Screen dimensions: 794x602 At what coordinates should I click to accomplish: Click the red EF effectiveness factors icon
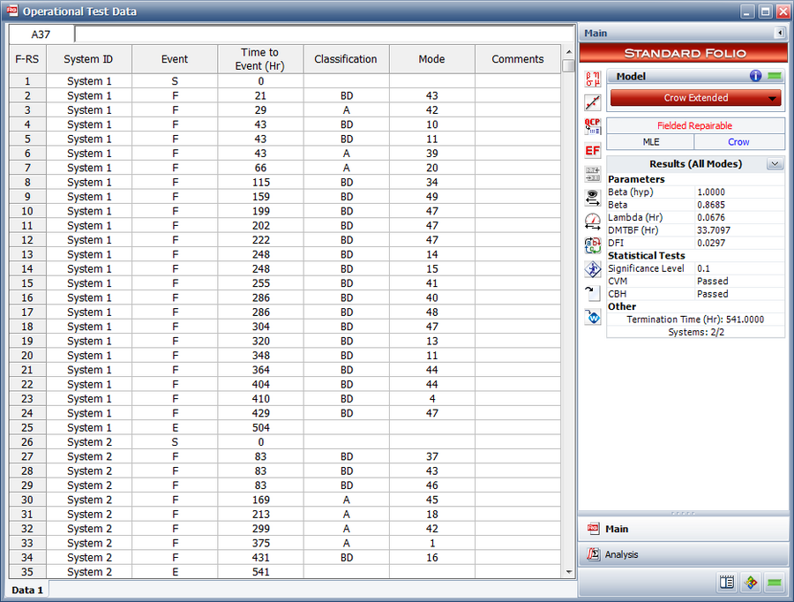click(x=593, y=150)
